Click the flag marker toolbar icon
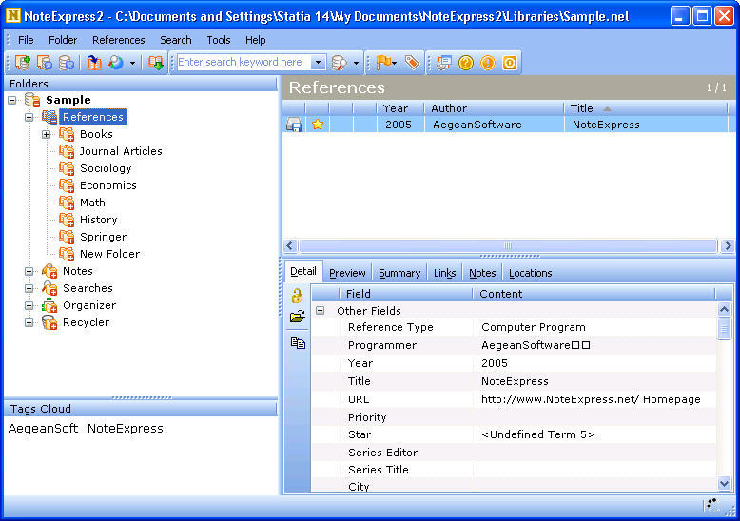This screenshot has height=521, width=740. (x=383, y=63)
